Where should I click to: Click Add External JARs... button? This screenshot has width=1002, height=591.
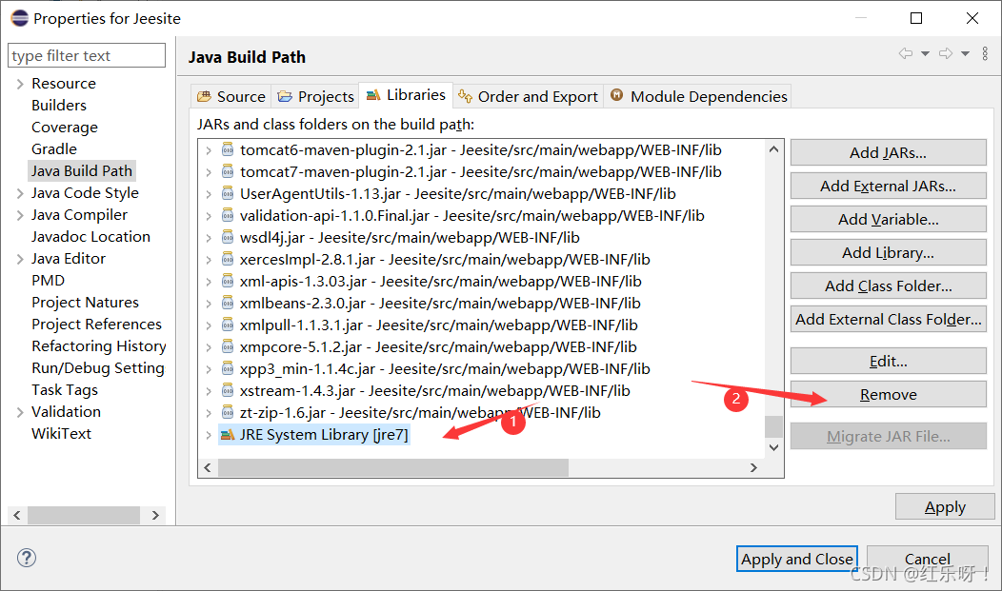coord(889,186)
